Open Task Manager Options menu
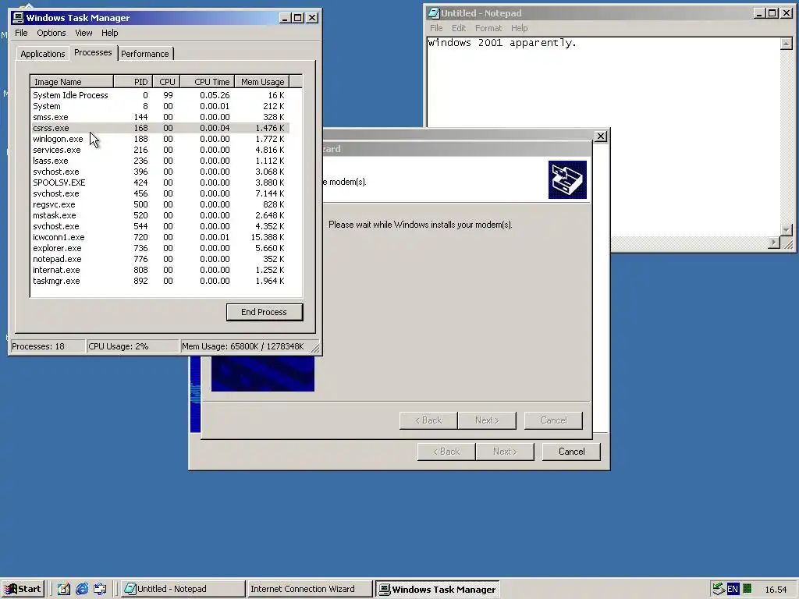Screen dimensions: 799x599 (51, 33)
